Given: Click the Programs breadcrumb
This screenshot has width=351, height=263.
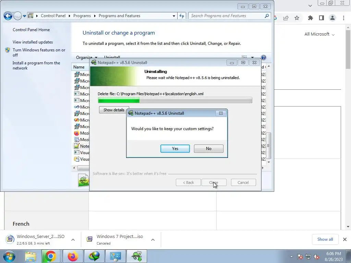Looking at the screenshot, I should click(x=82, y=16).
